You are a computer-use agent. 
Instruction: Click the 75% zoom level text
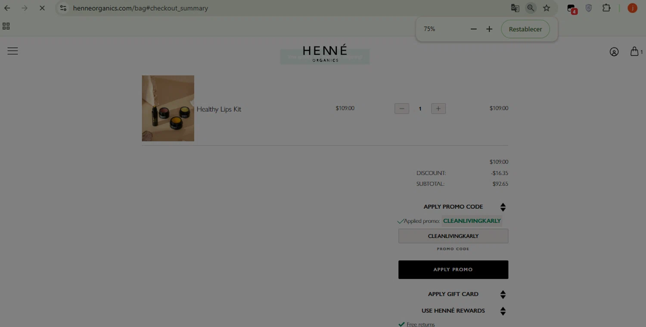click(x=429, y=29)
